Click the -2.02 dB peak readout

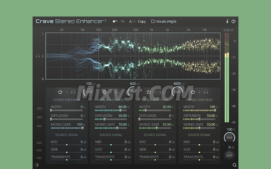point(228,30)
